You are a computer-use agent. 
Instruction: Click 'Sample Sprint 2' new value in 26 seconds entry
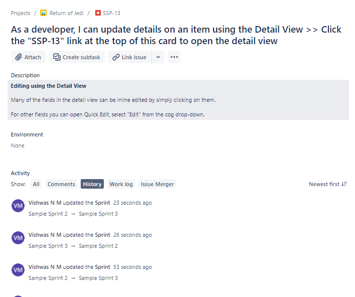[x=98, y=246]
